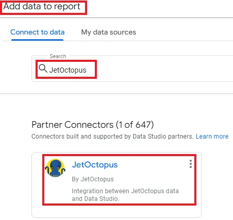
Task: Switch to the My data sources tab
Action: click(x=109, y=32)
